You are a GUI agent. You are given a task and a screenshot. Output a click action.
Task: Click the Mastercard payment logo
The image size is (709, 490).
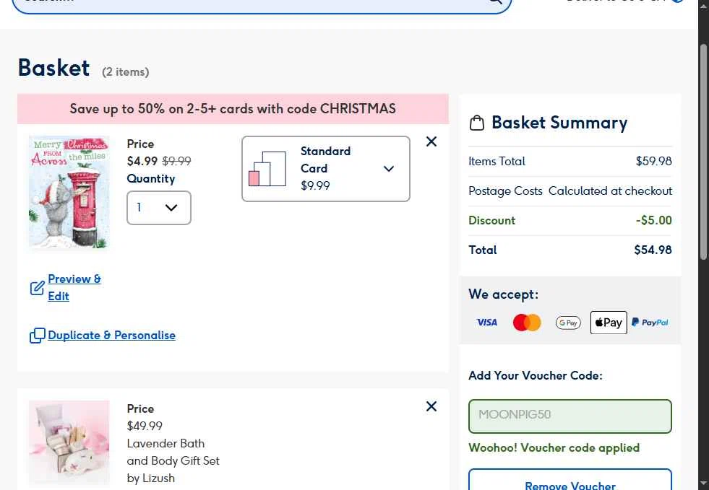[x=527, y=323]
